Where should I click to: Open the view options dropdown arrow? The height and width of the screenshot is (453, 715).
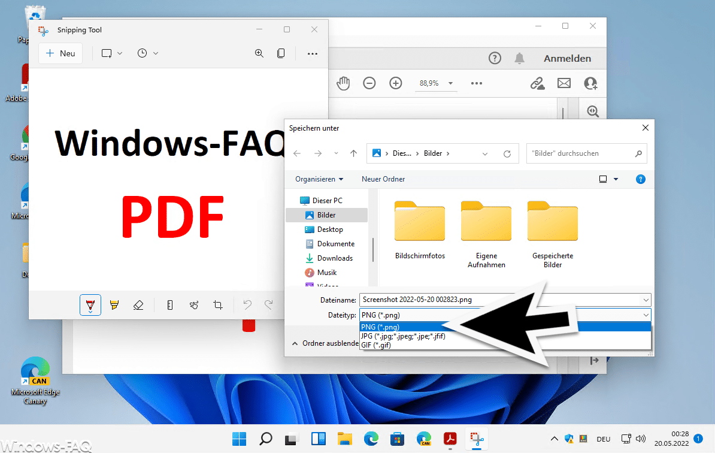[616, 179]
